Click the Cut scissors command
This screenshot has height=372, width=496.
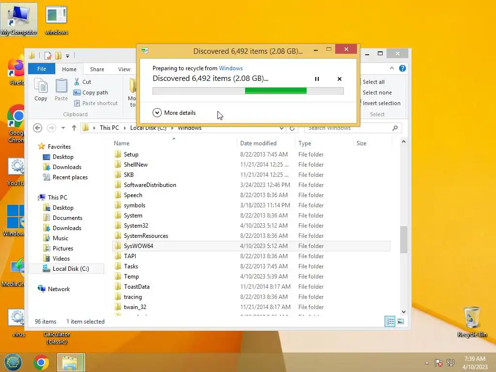pos(82,82)
